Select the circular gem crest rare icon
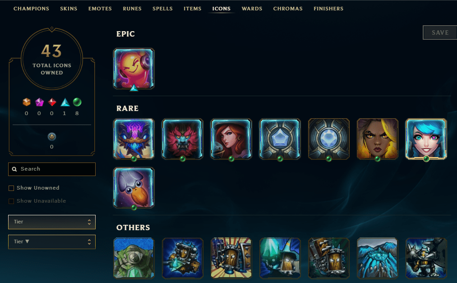457x283 pixels. 329,139
